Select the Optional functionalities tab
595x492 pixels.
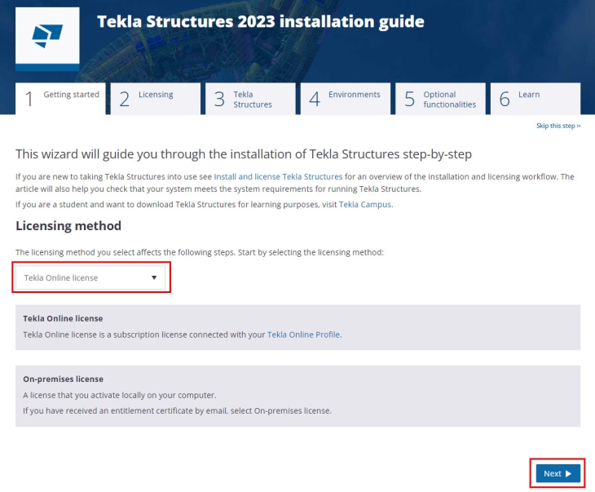440,99
